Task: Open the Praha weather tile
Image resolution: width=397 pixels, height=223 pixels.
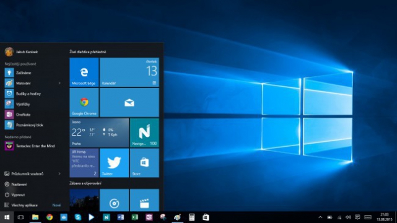Action: 99,133
